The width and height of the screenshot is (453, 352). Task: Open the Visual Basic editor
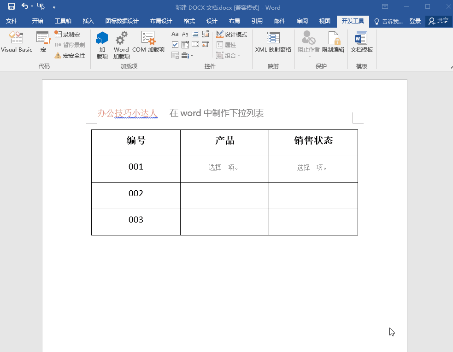tap(17, 42)
